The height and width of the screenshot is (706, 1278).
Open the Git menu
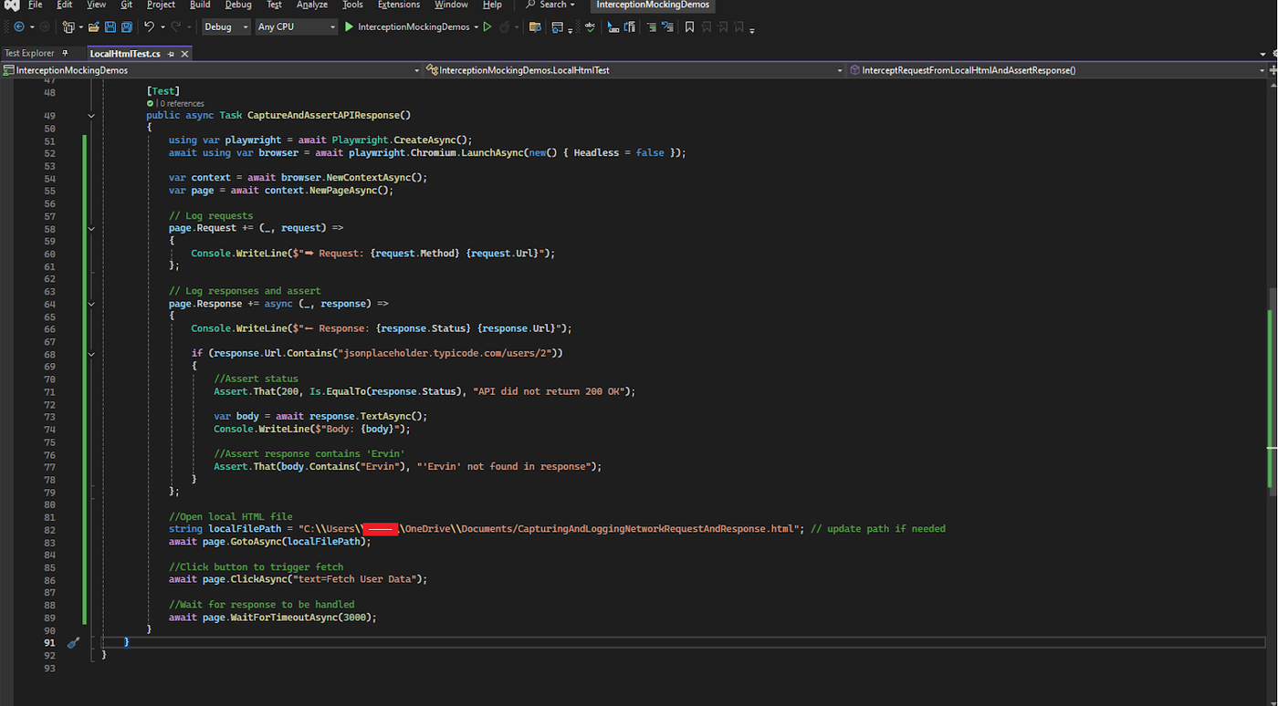(127, 5)
